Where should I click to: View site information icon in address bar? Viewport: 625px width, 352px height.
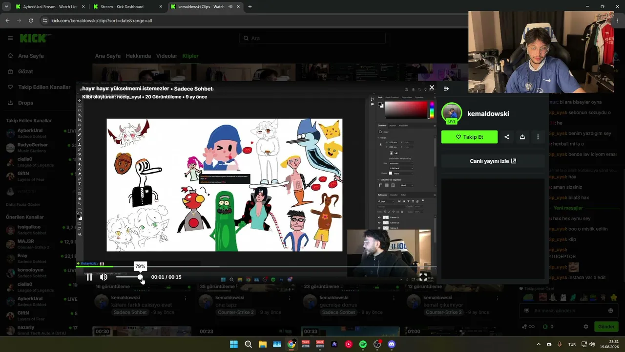coord(45,21)
